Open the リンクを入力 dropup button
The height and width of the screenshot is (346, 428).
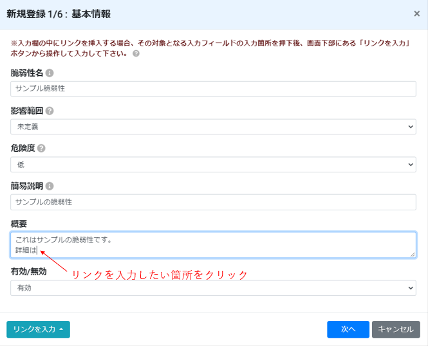pos(38,329)
